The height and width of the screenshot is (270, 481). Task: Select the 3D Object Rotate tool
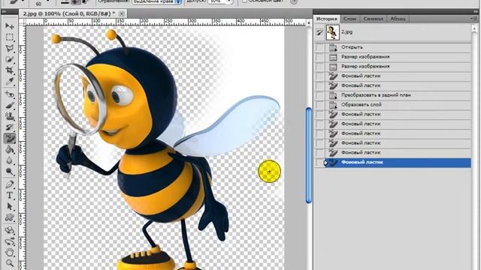(x=10, y=230)
